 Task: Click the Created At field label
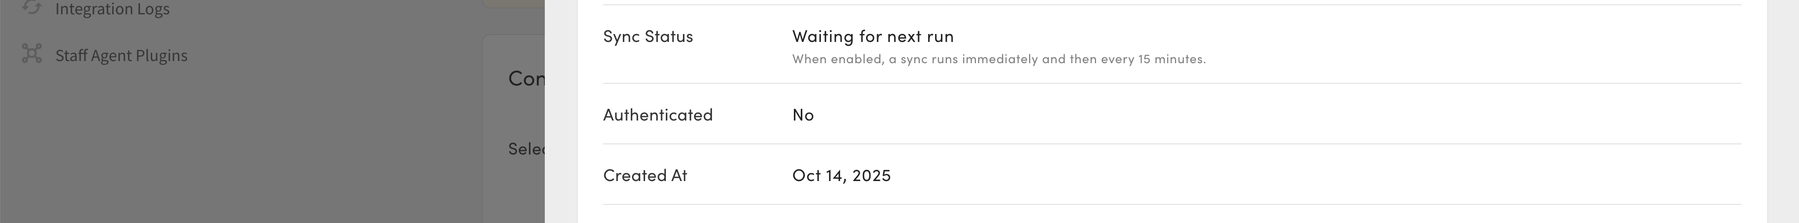[645, 175]
